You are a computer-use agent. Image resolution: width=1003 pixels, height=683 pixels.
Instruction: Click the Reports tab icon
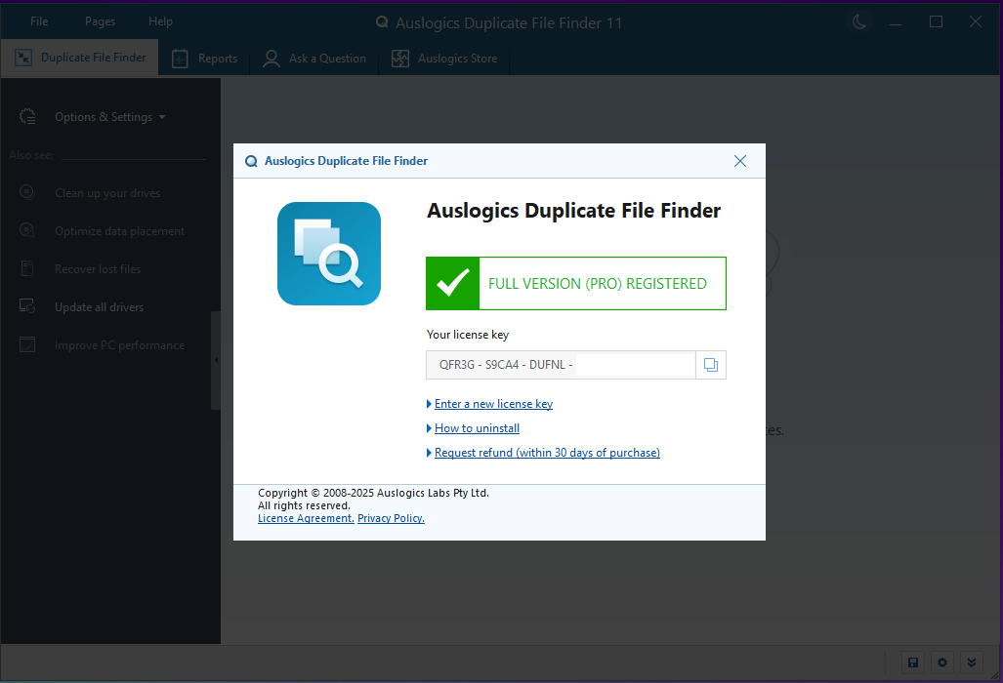180,59
